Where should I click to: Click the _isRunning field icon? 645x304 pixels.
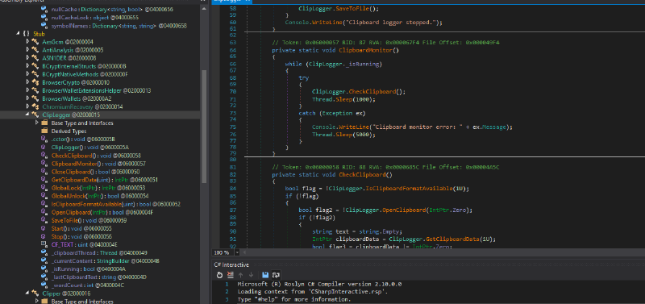44,269
